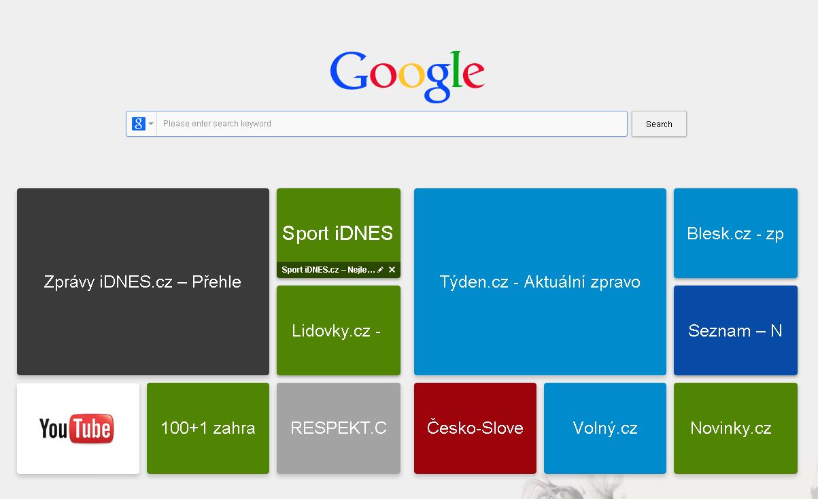
Task: Open the Volný.cz speed dial
Action: tap(604, 428)
